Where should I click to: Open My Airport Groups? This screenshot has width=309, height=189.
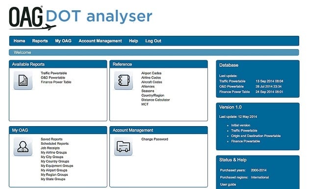click(x=54, y=170)
